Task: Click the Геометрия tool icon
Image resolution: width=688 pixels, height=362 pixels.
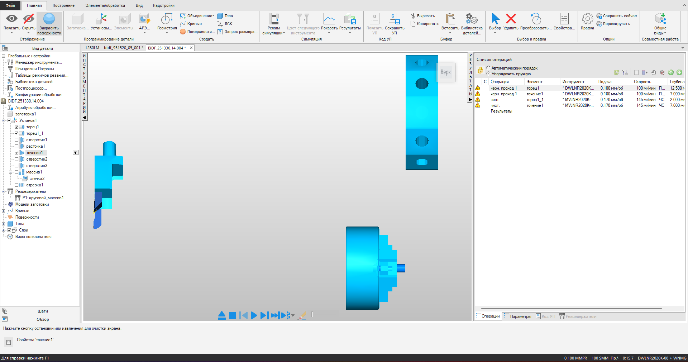Action: pyautogui.click(x=167, y=19)
